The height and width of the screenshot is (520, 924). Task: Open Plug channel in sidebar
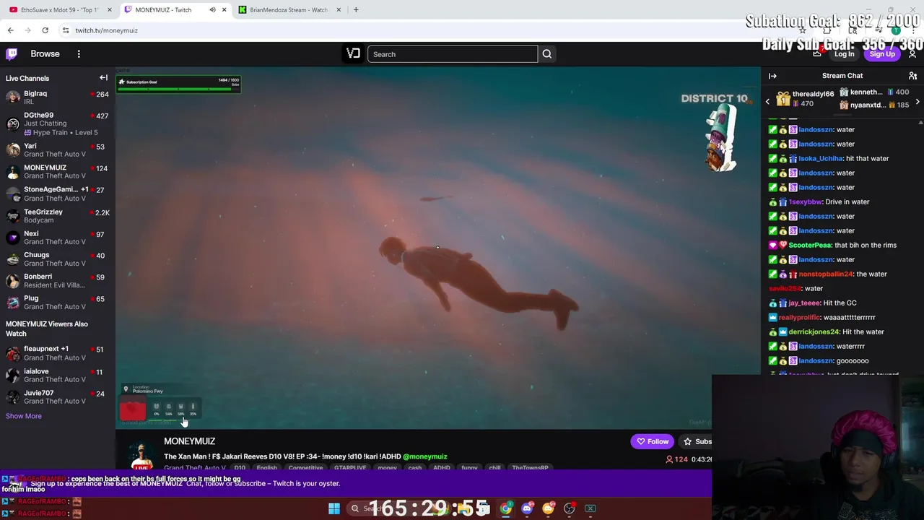tap(58, 302)
